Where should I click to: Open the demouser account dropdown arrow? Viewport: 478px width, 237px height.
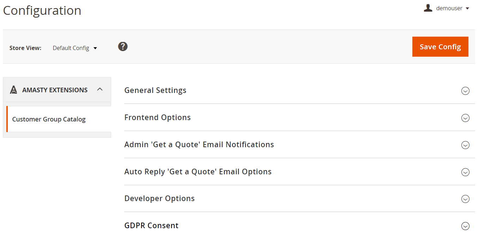[x=467, y=8]
